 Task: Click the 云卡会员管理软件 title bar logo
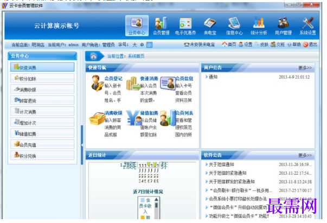(5, 5)
